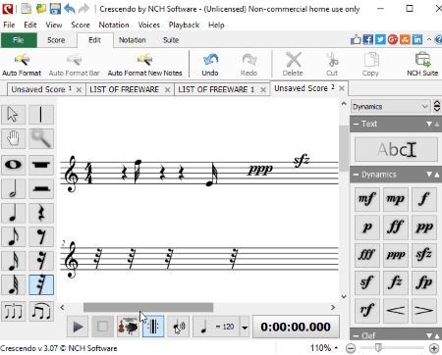Select the eighth rest tool
This screenshot has width=442, height=355.
click(x=41, y=236)
